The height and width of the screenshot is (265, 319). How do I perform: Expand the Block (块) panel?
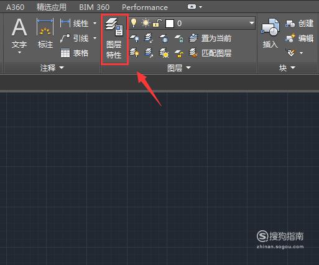coord(287,68)
